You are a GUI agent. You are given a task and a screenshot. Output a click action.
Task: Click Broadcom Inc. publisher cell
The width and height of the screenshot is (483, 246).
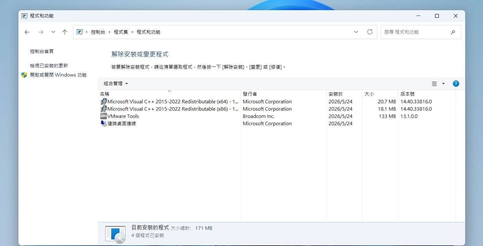258,116
